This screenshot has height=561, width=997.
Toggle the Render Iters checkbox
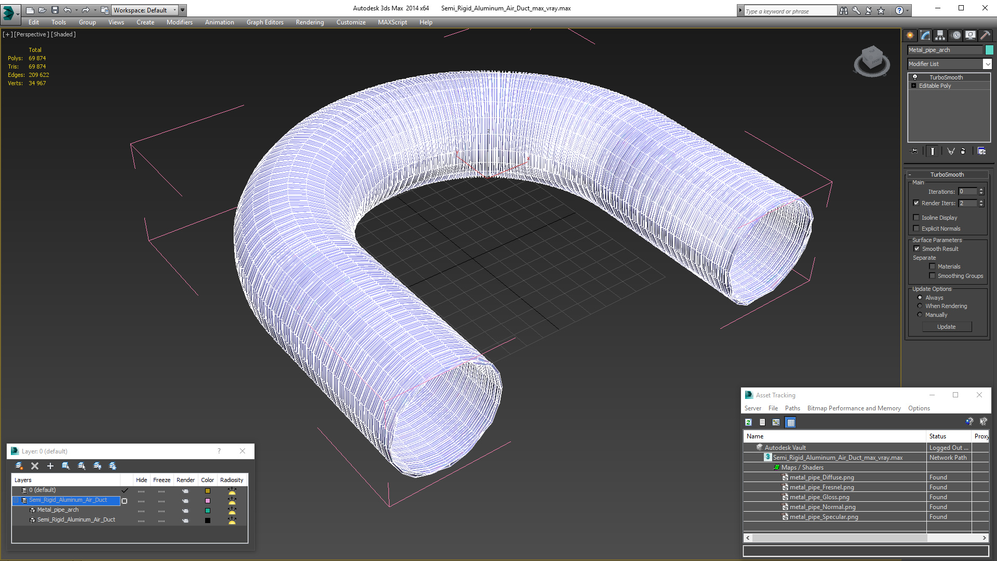(x=917, y=203)
